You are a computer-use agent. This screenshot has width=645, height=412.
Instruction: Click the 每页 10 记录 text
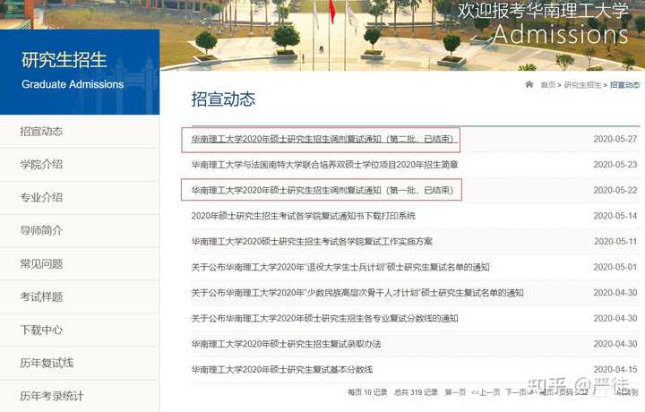coord(367,392)
